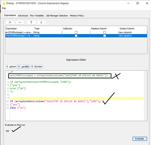Open the Flow Variables tab
Viewport: 151px width, 145px height.
tap(37, 15)
